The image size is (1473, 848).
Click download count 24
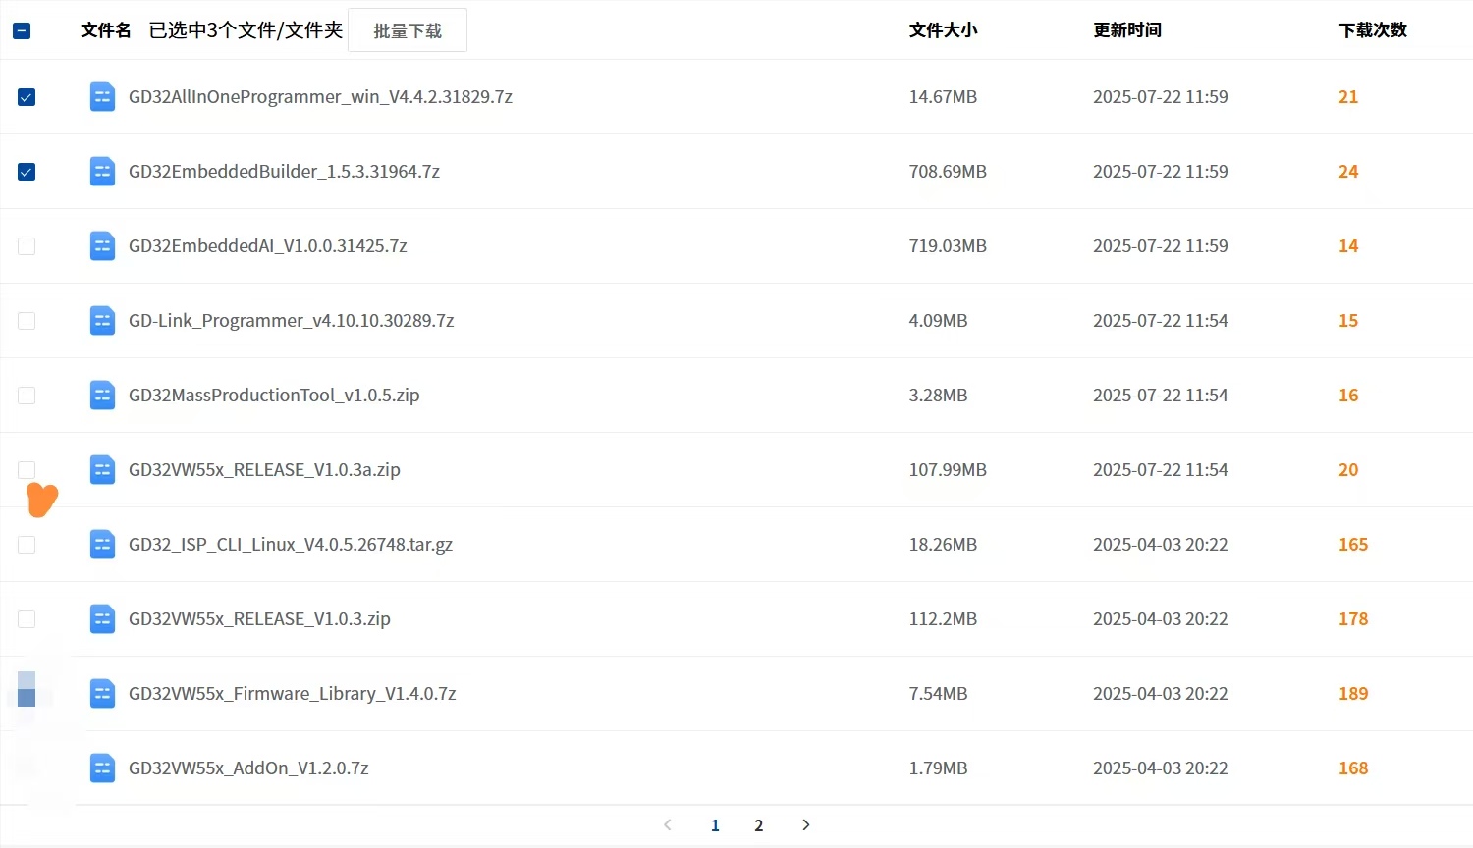coord(1348,172)
